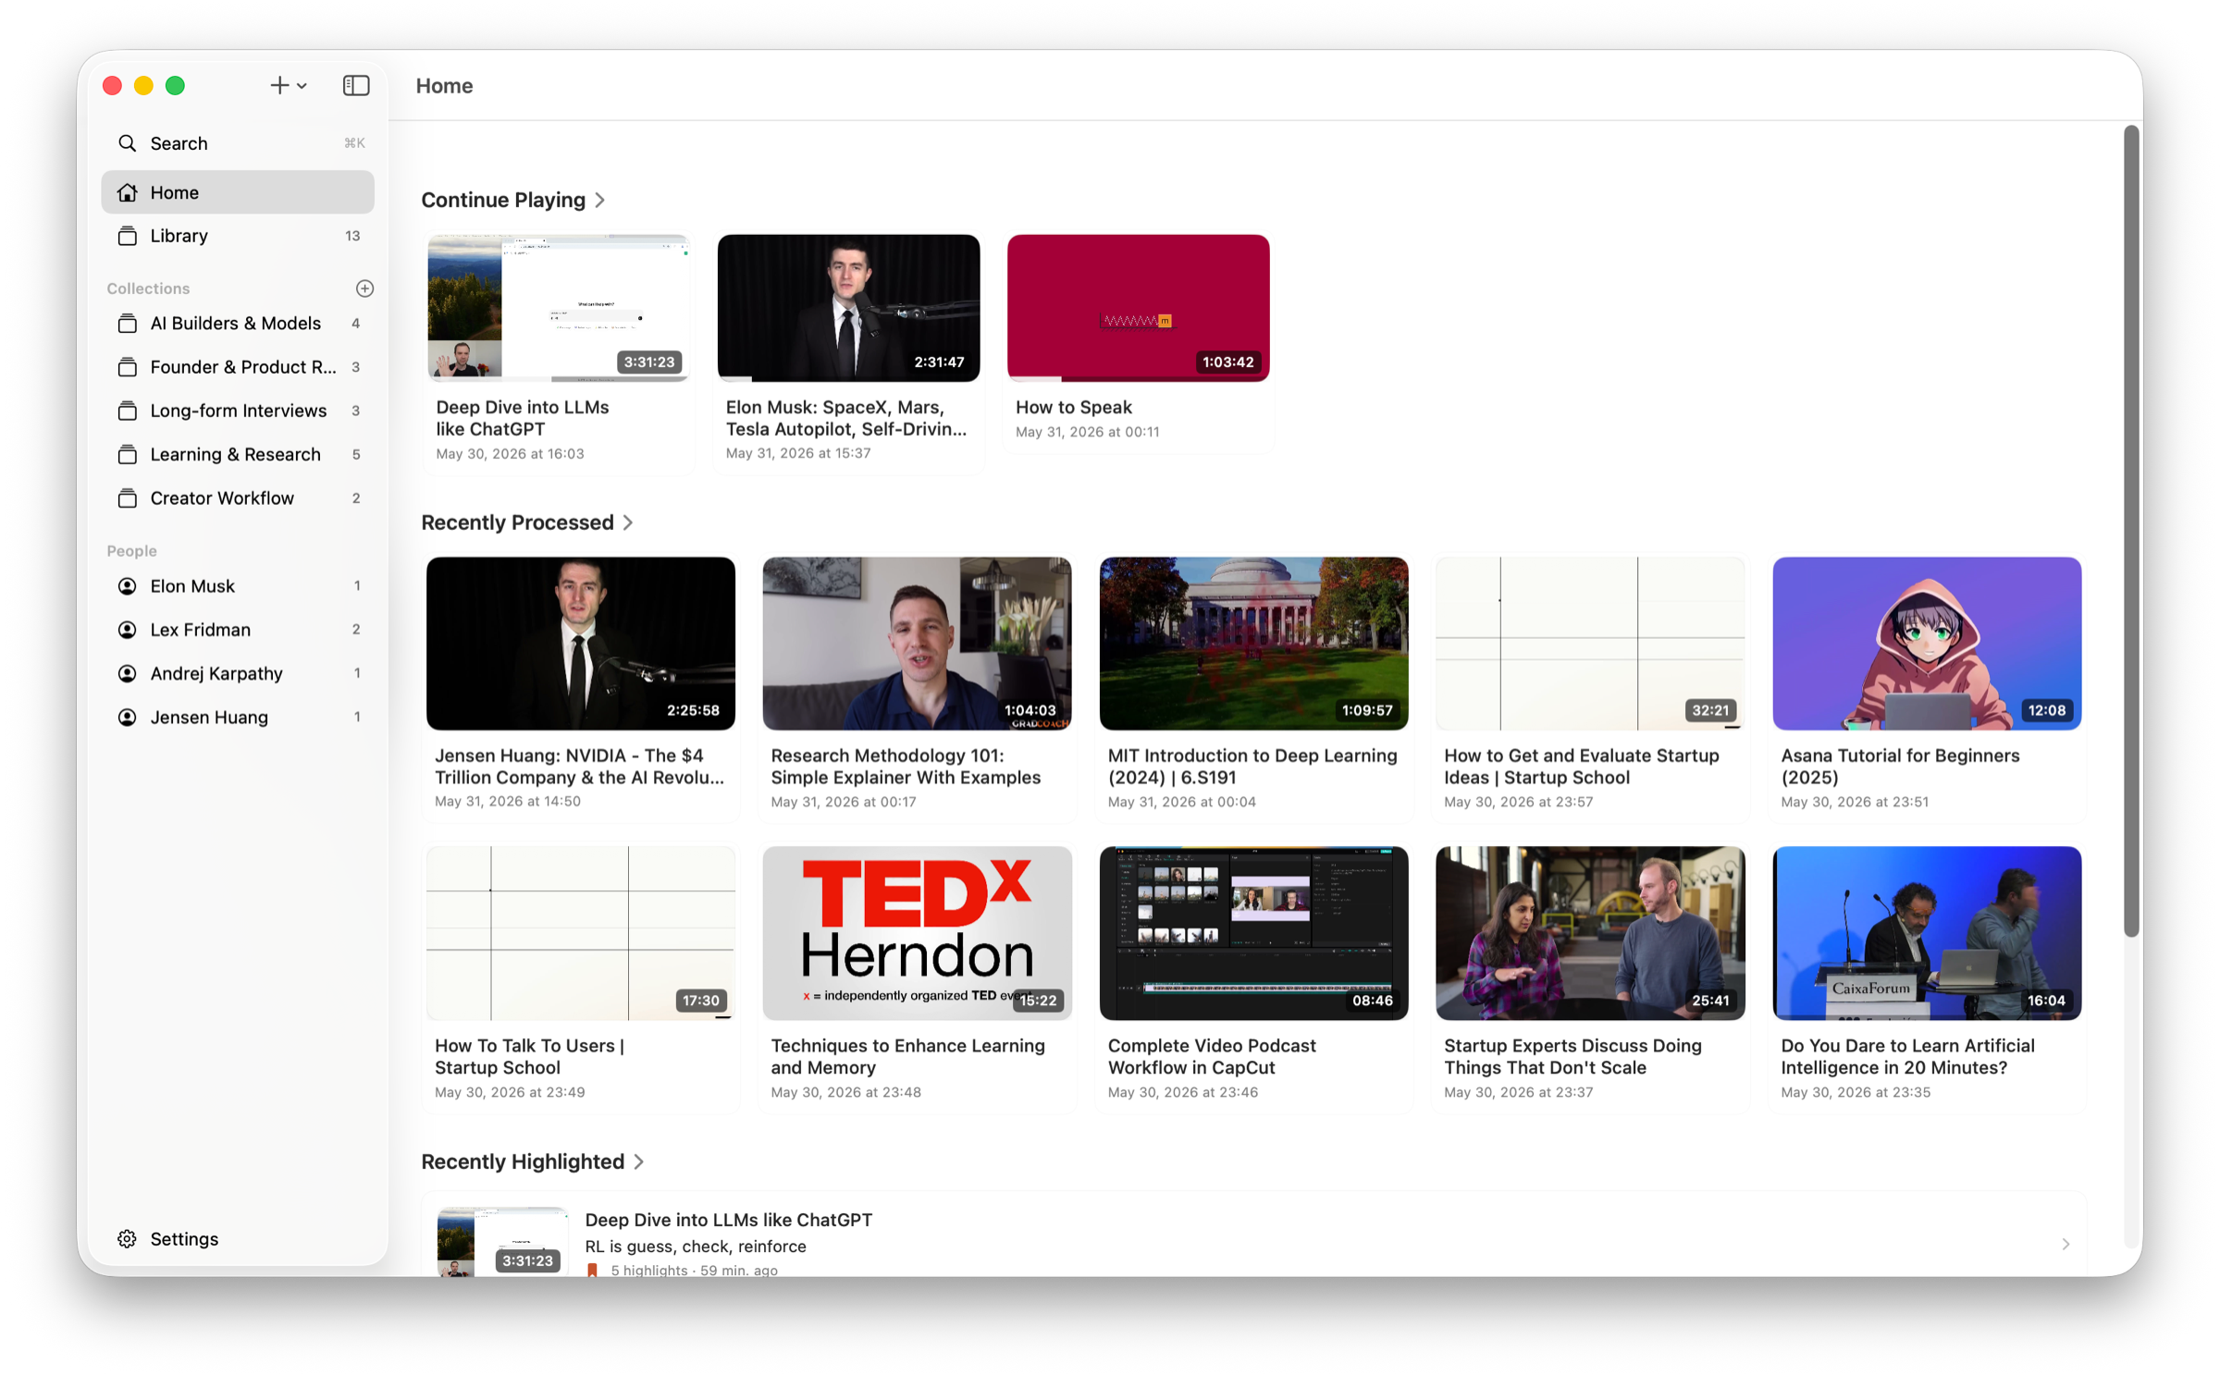Image resolution: width=2220 pixels, height=1376 pixels.
Task: Open Research Methodology 101 video thumbnail
Action: click(x=917, y=644)
